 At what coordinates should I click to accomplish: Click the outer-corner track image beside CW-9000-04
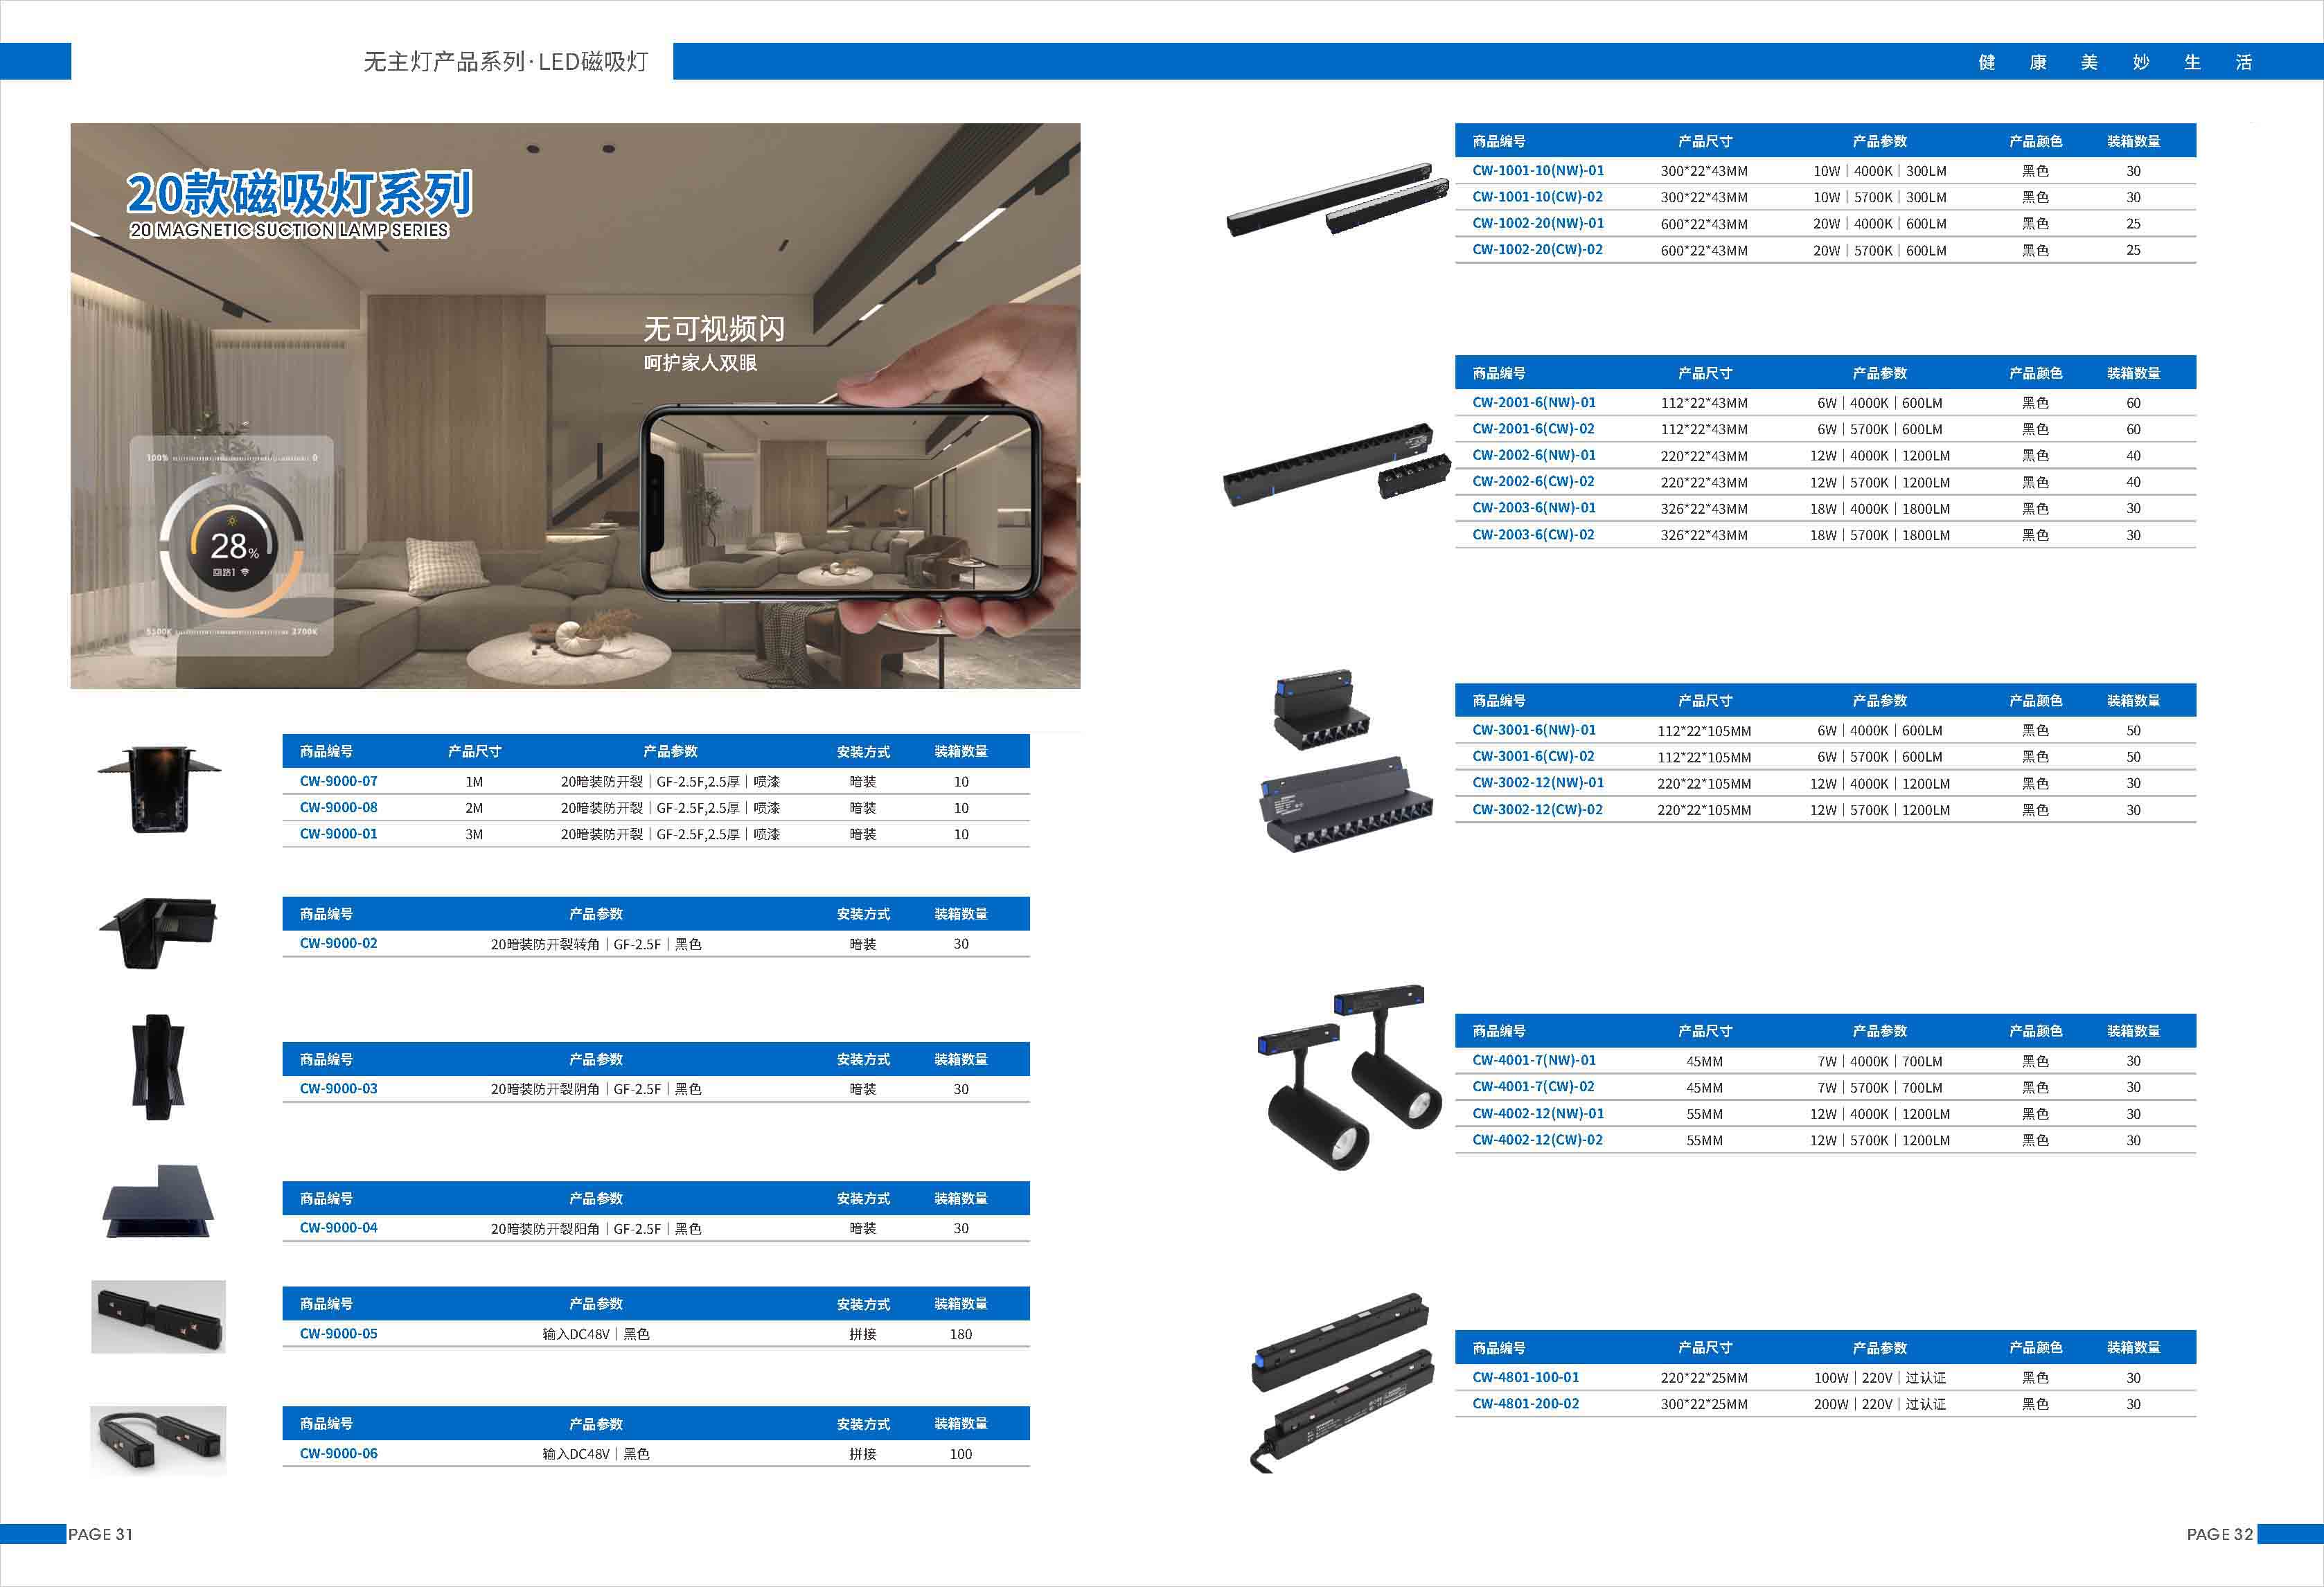tap(158, 1202)
